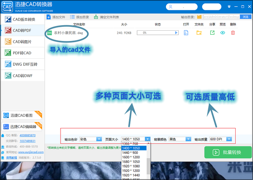The image size is (253, 180).
Task: Click the 批量转换 batch convert button
Action: (x=228, y=152)
